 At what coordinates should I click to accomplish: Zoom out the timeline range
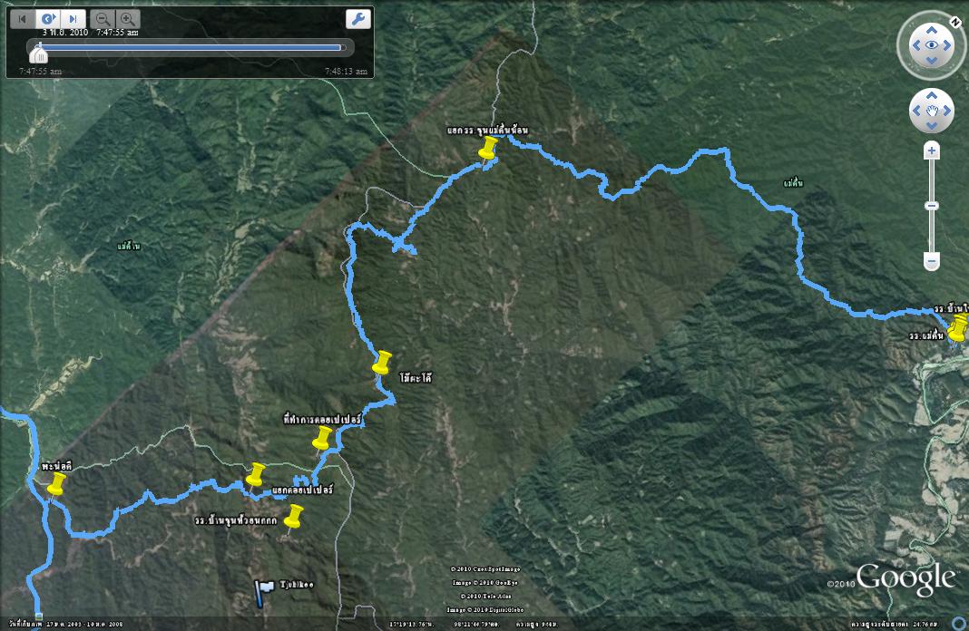point(103,18)
